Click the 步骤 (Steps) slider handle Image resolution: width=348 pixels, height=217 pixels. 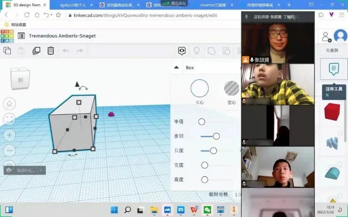[216, 136]
